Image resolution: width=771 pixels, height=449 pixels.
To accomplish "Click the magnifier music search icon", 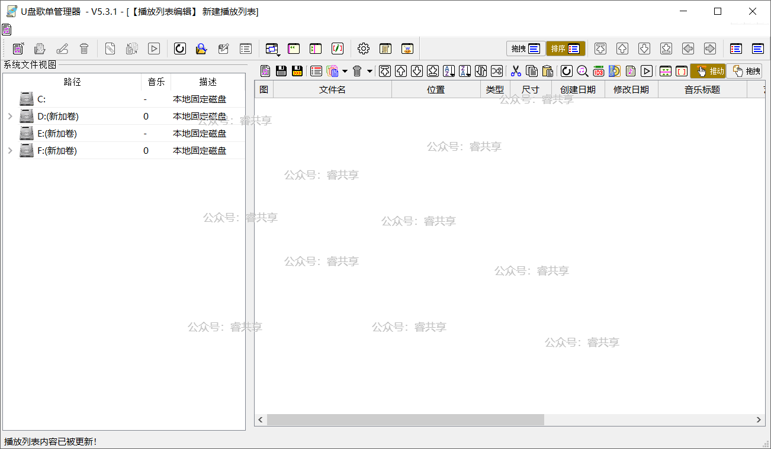I will pyautogui.click(x=583, y=71).
